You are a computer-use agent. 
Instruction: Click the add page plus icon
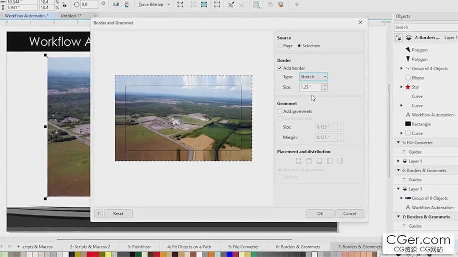[x=19, y=247]
